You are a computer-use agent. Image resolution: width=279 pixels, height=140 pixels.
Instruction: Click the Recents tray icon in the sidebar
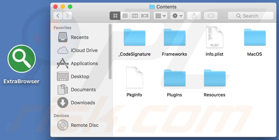pyautogui.click(x=63, y=37)
